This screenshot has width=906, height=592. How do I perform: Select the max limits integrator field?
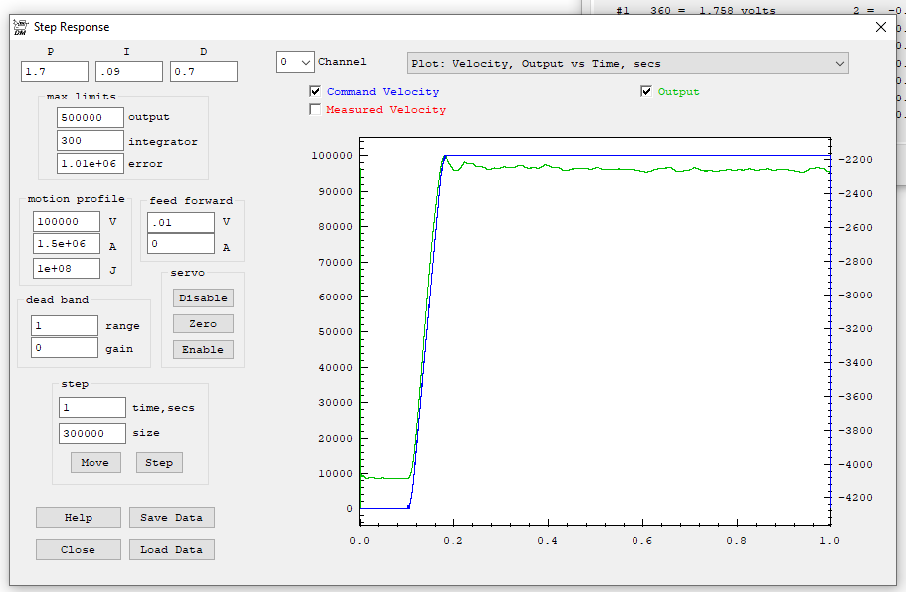pyautogui.click(x=91, y=141)
